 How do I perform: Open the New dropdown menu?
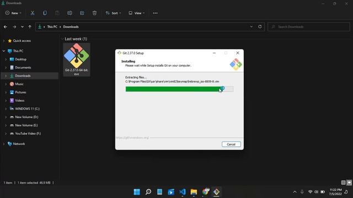pyautogui.click(x=13, y=13)
